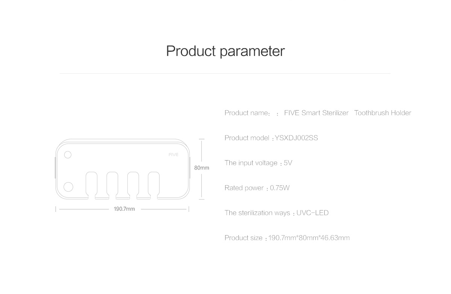Click the second toothbrush slot in the diagram
Screen dimensions: 451x294
coord(112,185)
